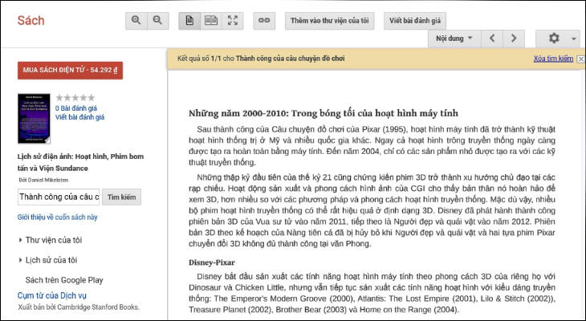Image resolution: width=586 pixels, height=321 pixels.
Task: Click the star rating icons
Action: [x=75, y=98]
